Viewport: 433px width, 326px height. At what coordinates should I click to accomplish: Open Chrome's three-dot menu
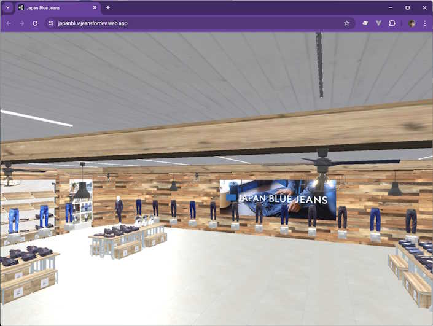pos(425,23)
